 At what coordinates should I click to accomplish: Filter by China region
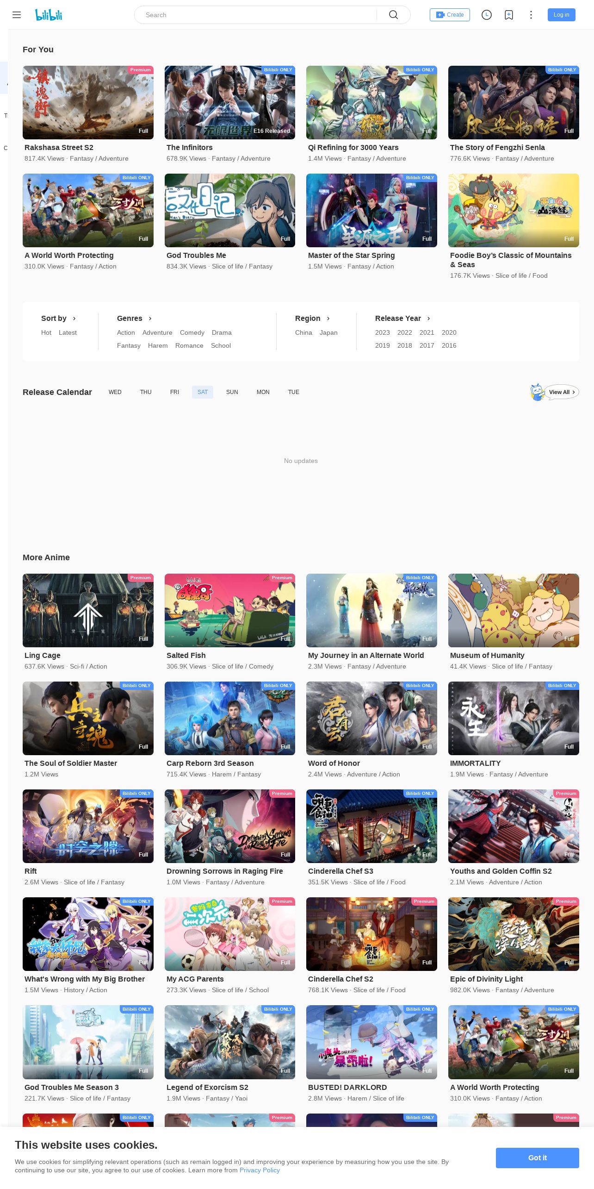(303, 332)
